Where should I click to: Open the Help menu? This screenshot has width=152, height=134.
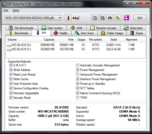(x=16, y=10)
